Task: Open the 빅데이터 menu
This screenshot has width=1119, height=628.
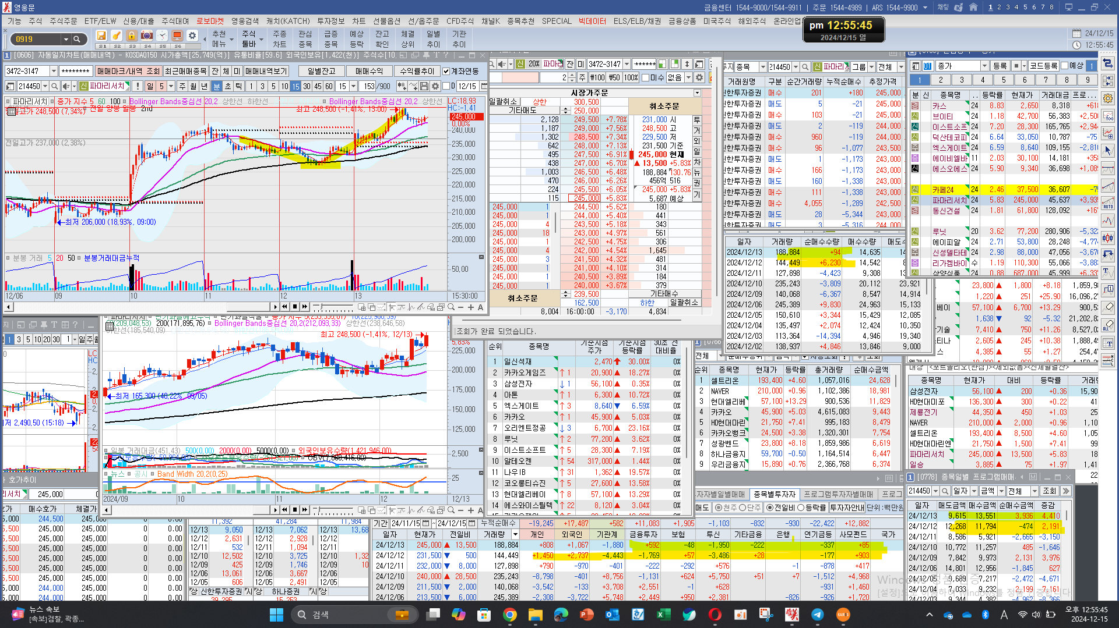Action: pyautogui.click(x=592, y=21)
